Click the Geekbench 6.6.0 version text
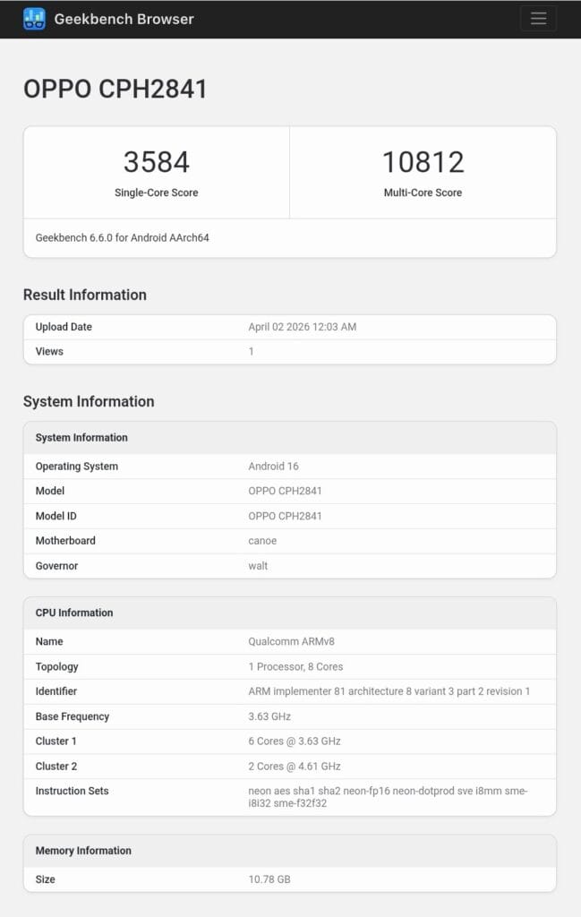 pos(123,238)
